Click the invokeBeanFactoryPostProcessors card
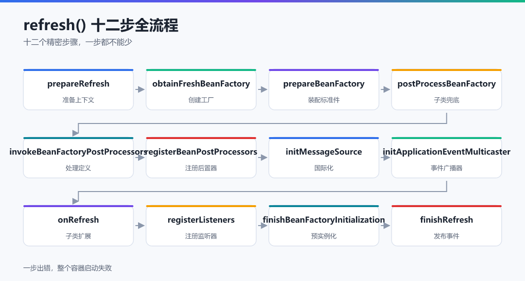 (78, 158)
